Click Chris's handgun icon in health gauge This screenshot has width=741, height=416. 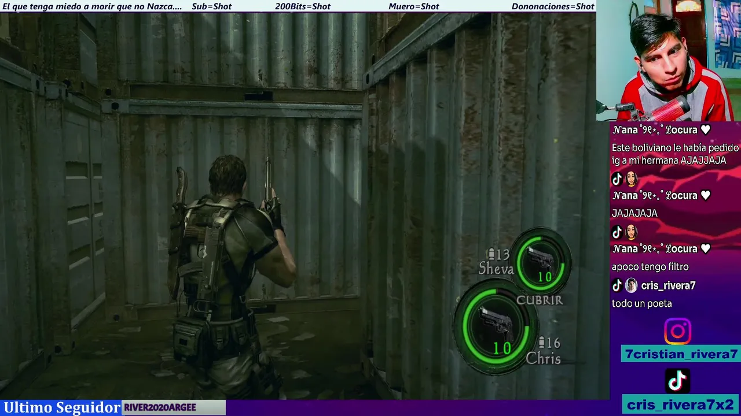click(496, 325)
